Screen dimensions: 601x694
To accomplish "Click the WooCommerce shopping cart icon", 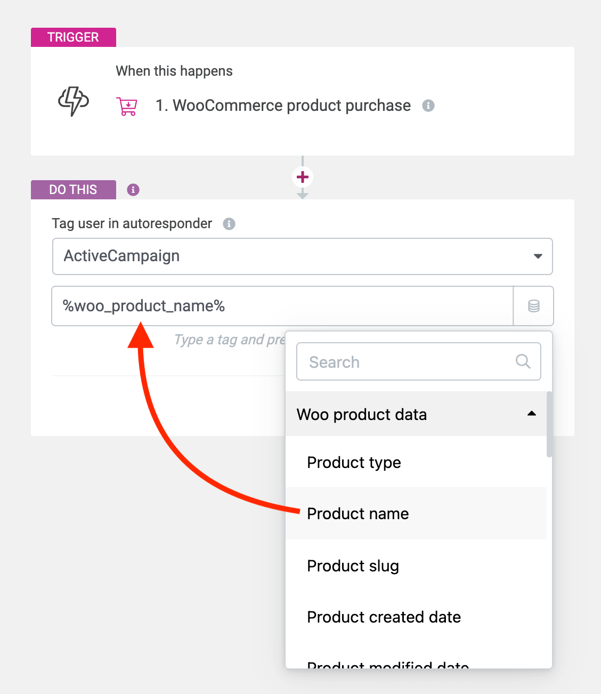I will (127, 106).
